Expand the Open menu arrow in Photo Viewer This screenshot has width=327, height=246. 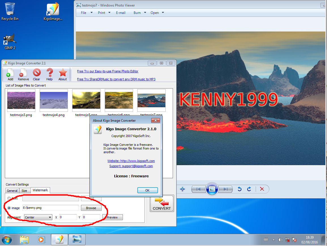[163, 12]
